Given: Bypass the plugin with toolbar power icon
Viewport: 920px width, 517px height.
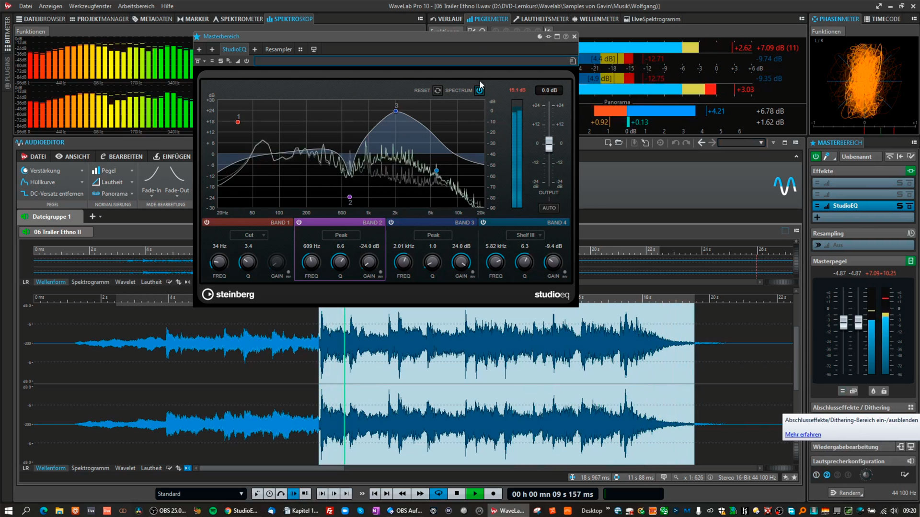Looking at the screenshot, I should click(x=246, y=61).
